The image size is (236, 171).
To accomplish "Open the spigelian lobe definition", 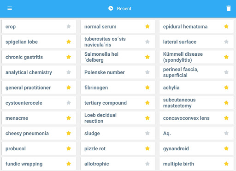I will 39,41.
